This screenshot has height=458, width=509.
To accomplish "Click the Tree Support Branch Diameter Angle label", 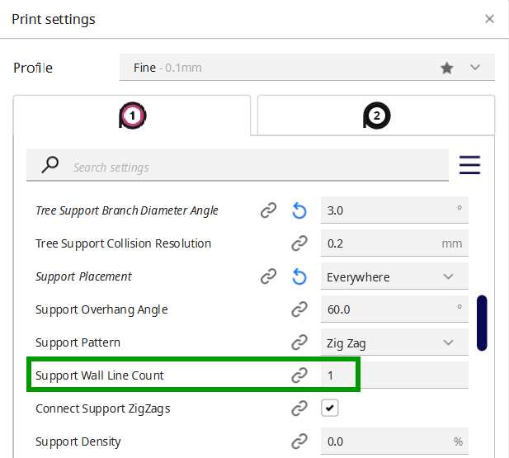I will 126,210.
